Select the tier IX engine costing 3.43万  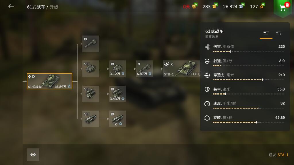coord(117,94)
